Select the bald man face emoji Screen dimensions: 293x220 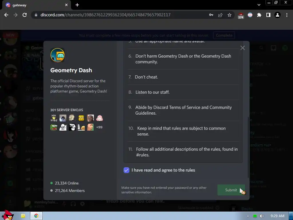point(90,118)
